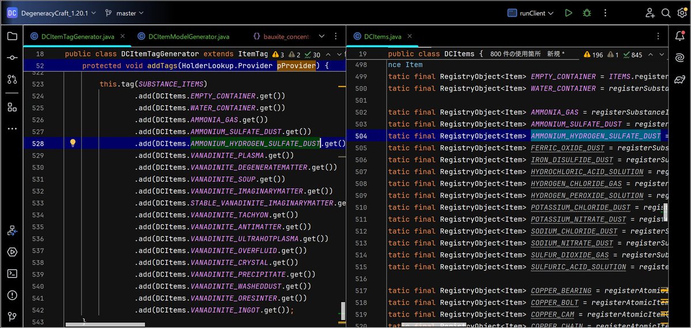Go to previous highlighted problem in DCItems editor
Viewport: 691px width, 328px height.
click(651, 55)
